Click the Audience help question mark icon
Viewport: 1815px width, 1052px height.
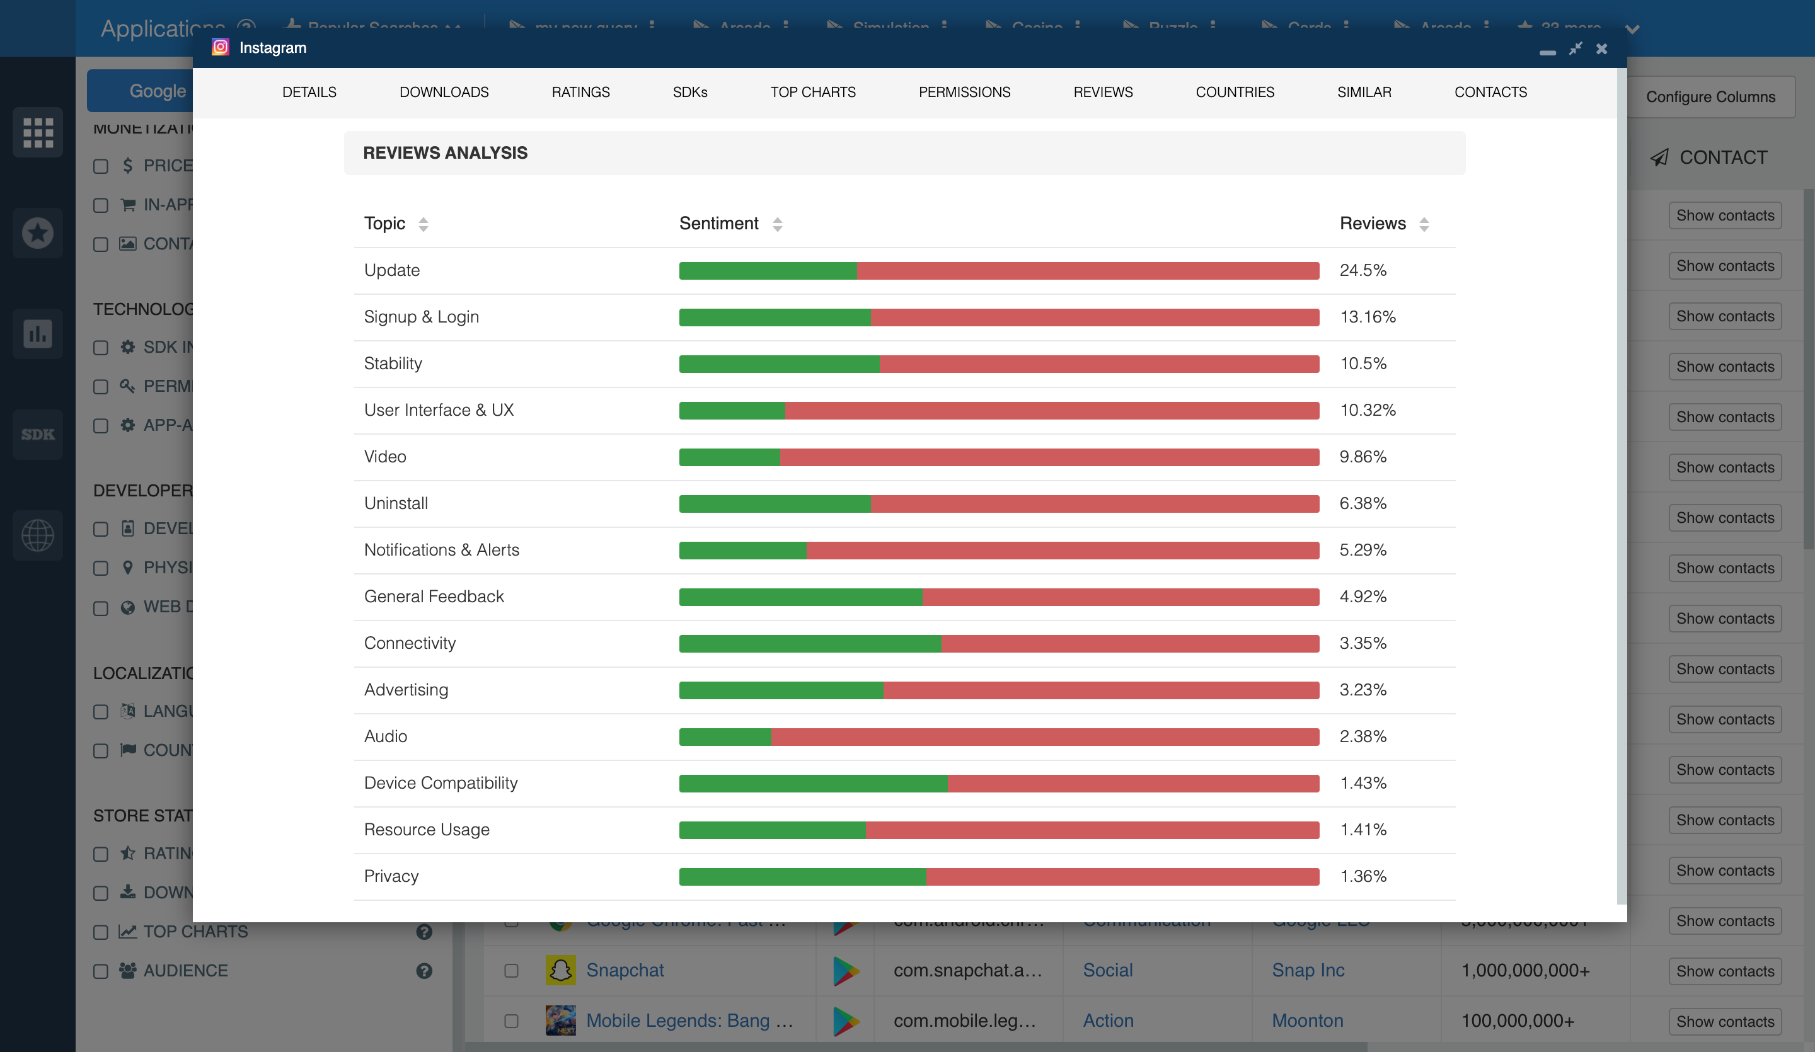[424, 971]
